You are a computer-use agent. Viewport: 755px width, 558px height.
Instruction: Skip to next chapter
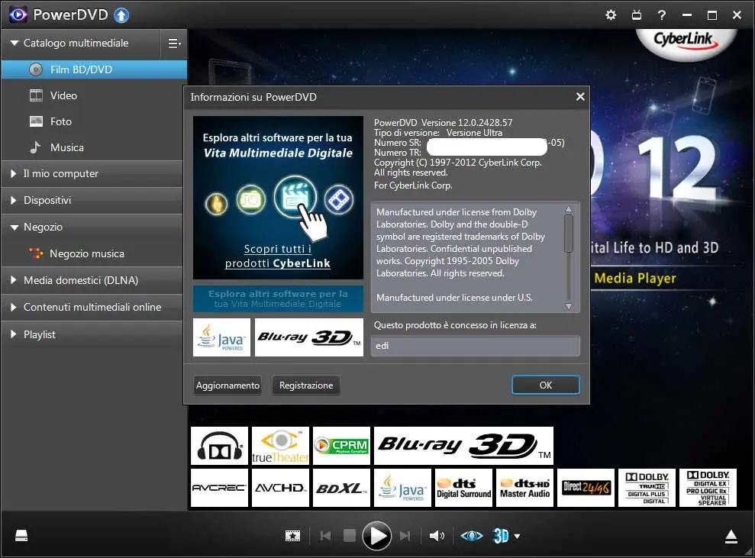tap(405, 536)
